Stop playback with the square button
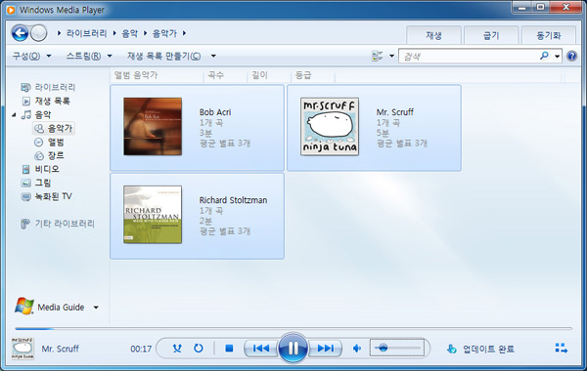The height and width of the screenshot is (371, 587). coord(229,349)
